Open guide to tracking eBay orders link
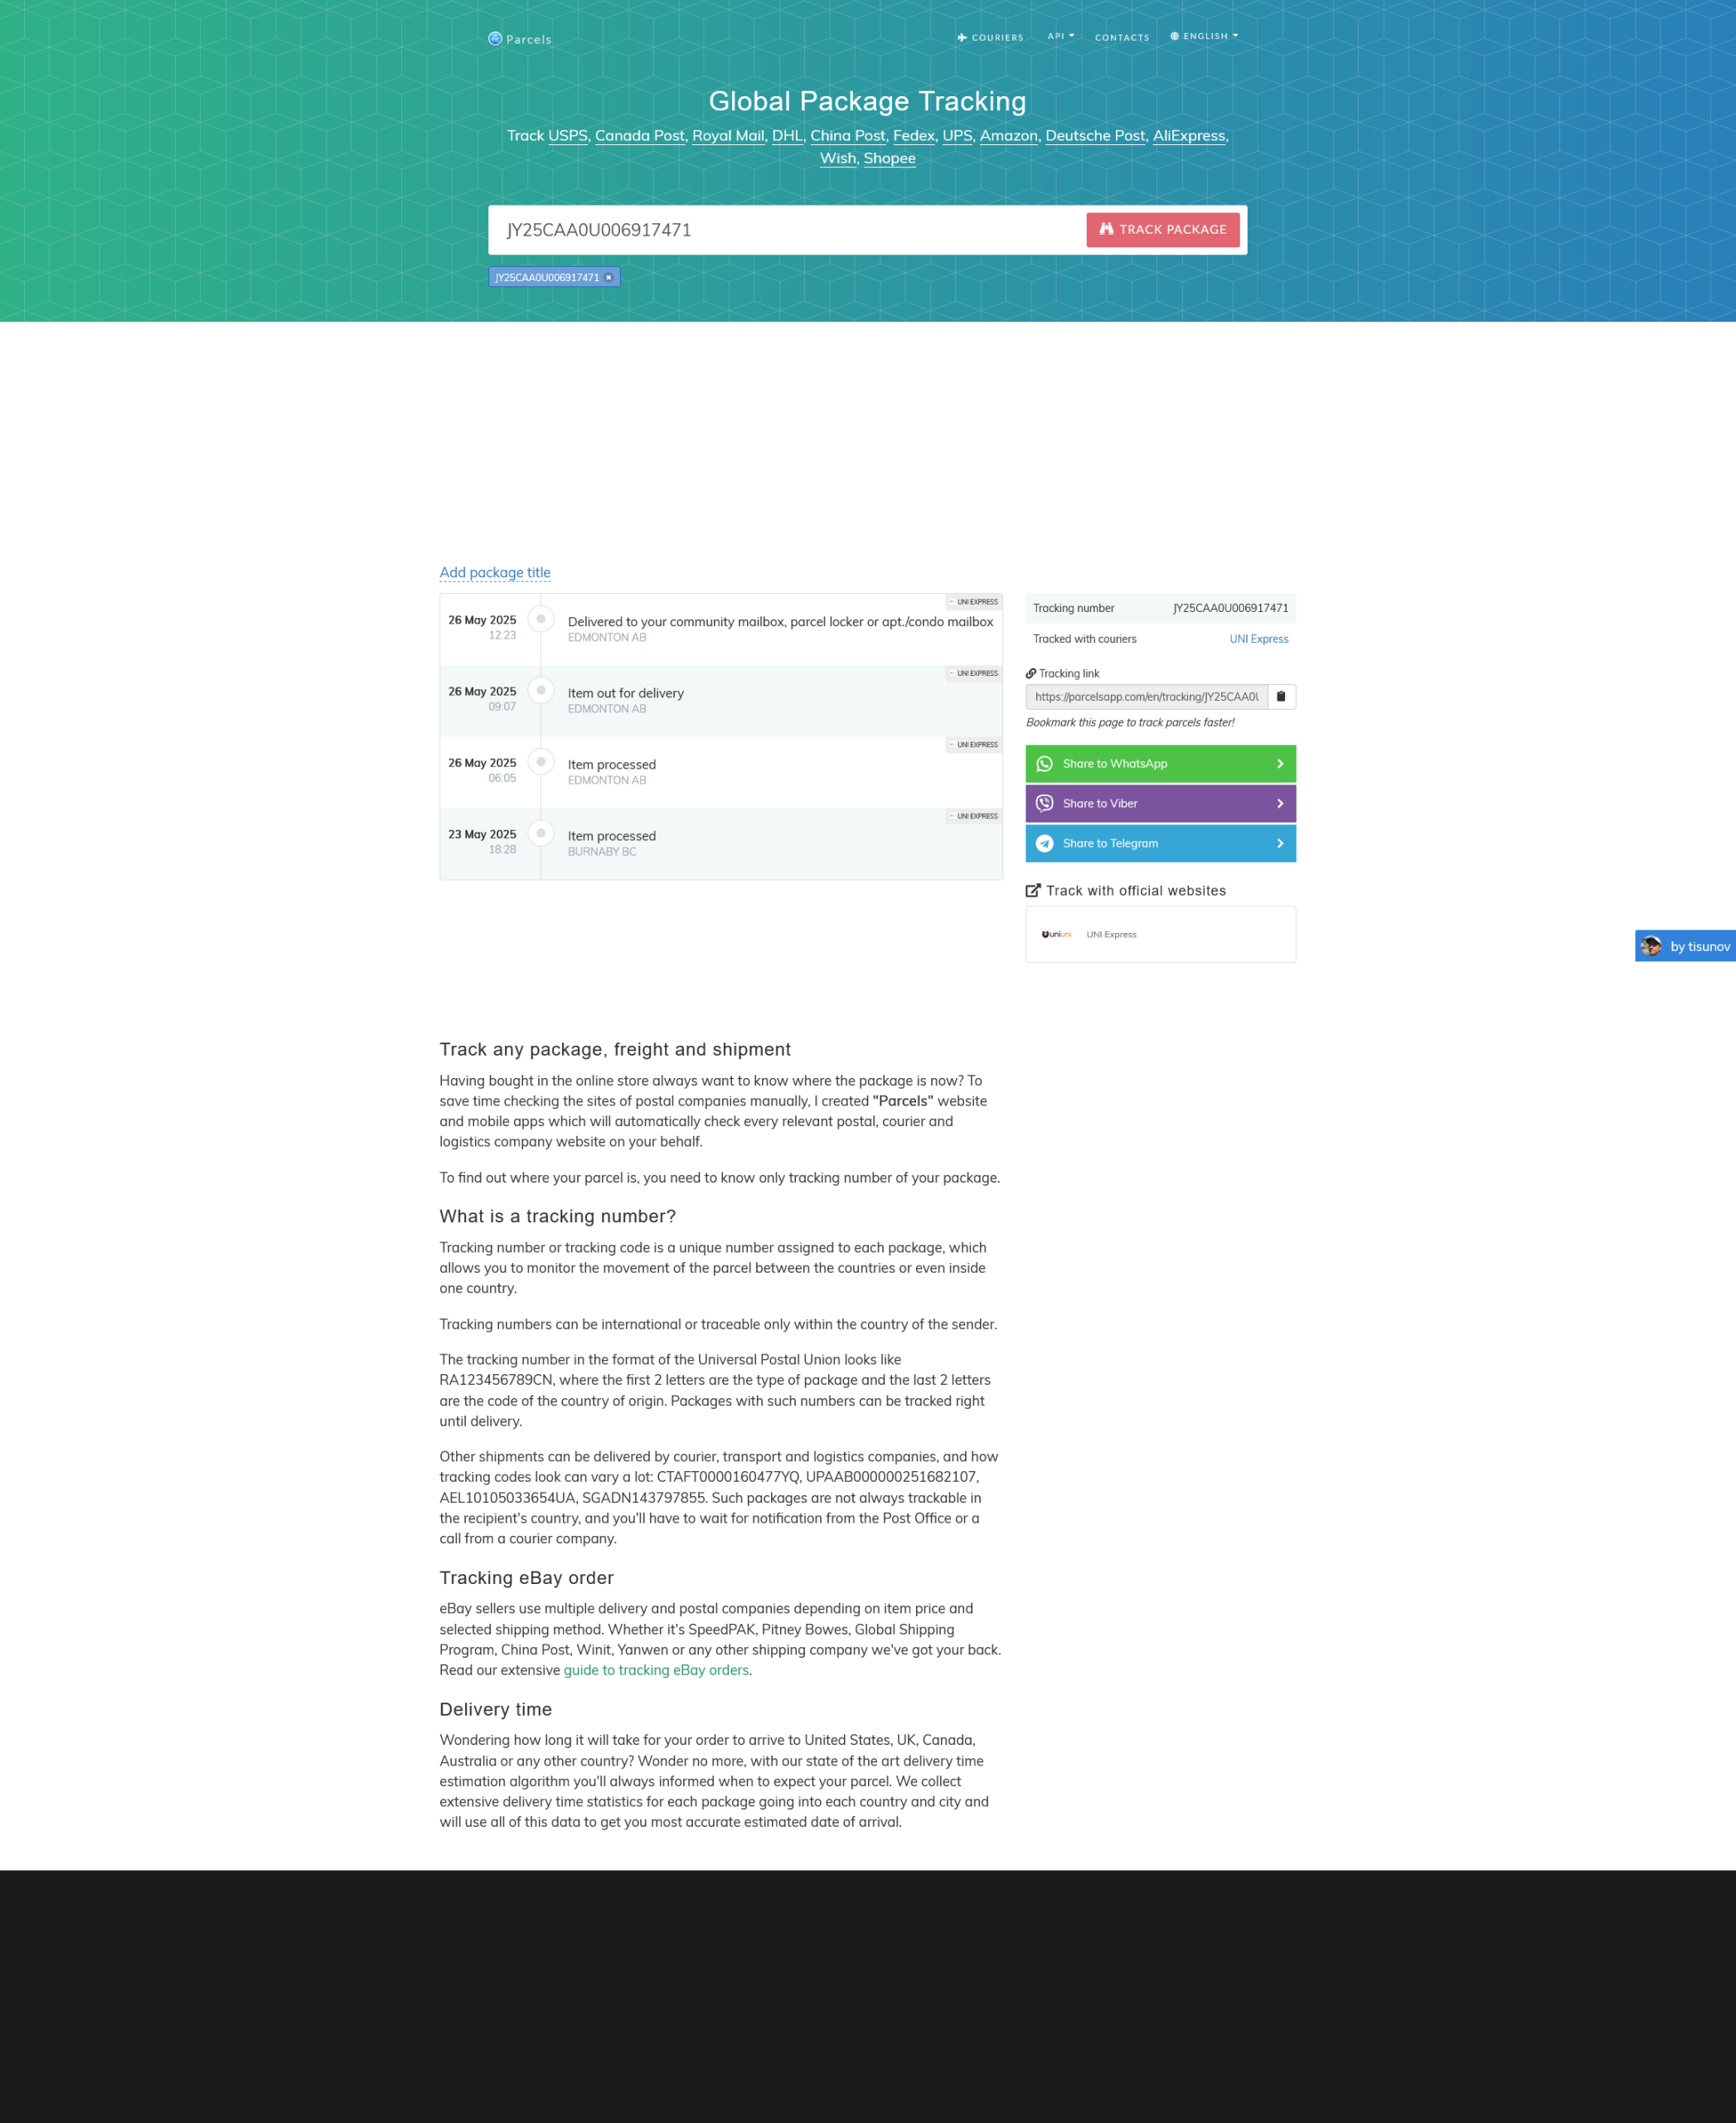This screenshot has width=1736, height=2123. coord(656,1669)
